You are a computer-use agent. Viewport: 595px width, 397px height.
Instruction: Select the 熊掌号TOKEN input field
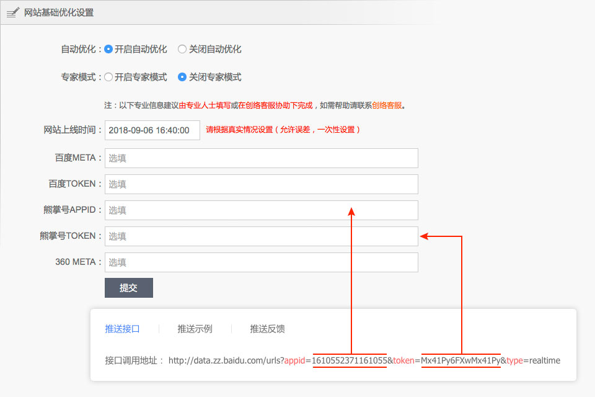pos(261,236)
